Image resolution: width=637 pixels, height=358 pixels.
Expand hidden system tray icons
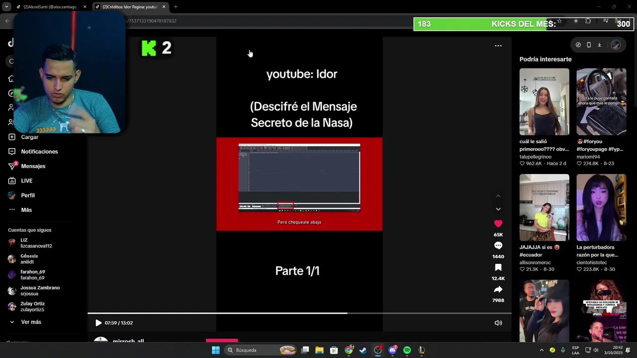(541, 350)
